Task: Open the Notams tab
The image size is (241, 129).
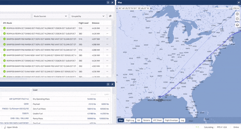Action: [147, 120]
